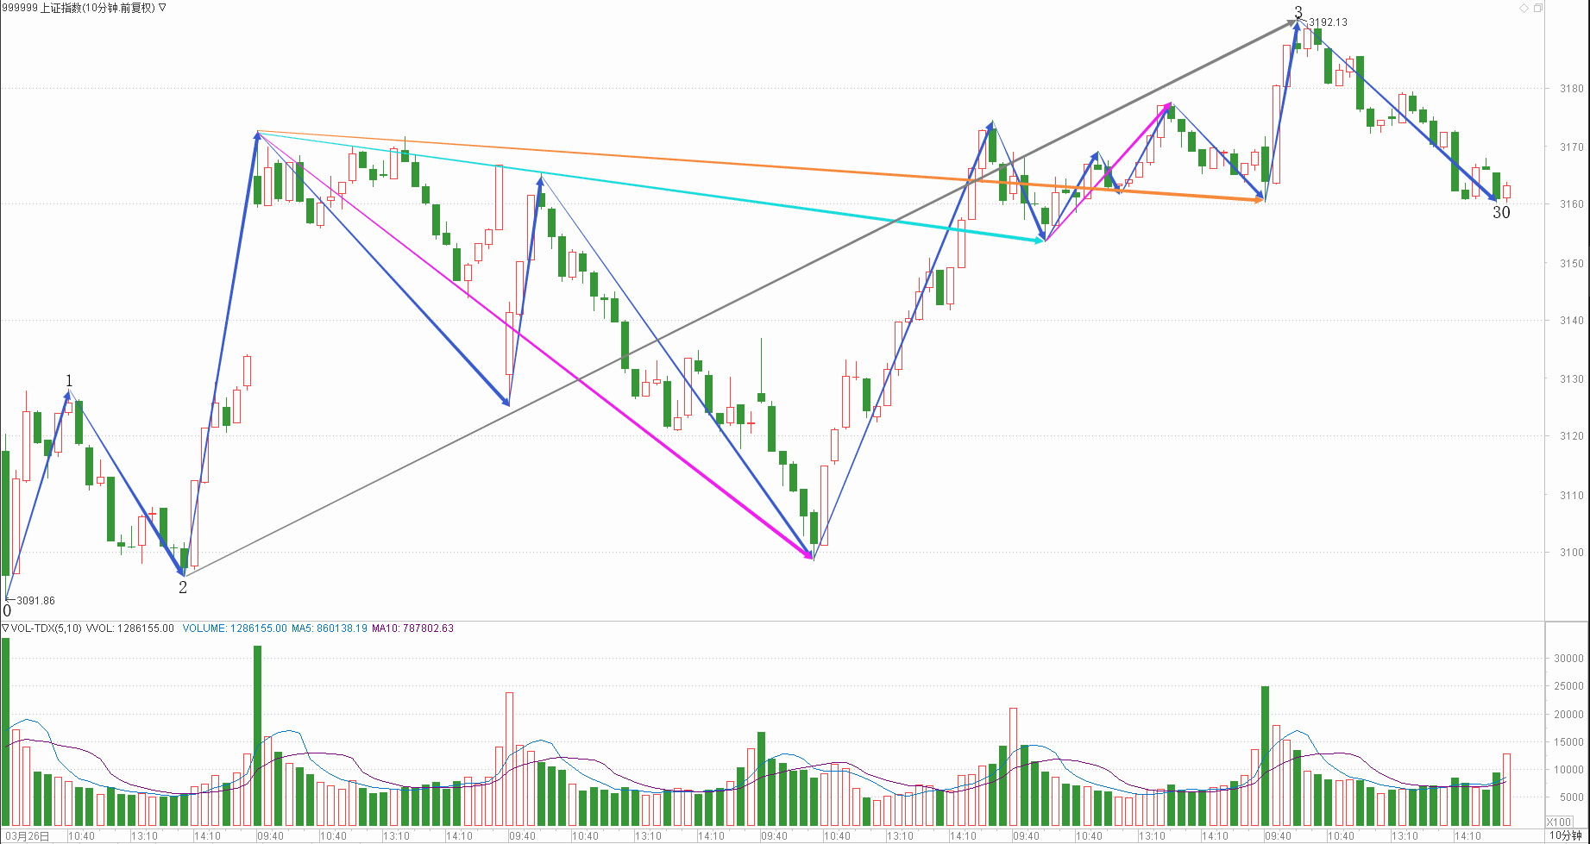Select the wave label 1 near the left
This screenshot has height=844, width=1590.
[70, 381]
